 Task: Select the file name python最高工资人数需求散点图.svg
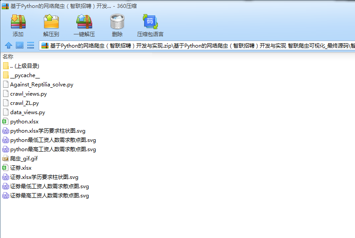tap(53, 149)
